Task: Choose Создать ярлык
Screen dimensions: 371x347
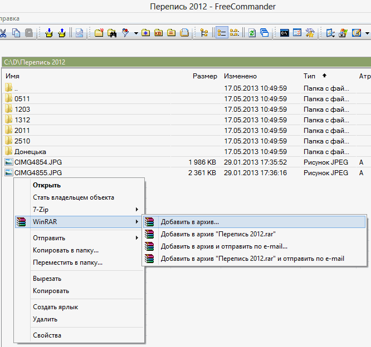Action: tap(79, 307)
